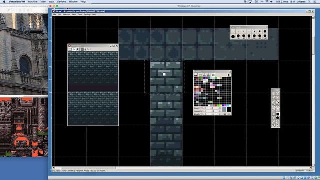The width and height of the screenshot is (320, 180).
Task: Click the Play button in Animation window
Action: pos(74,49)
